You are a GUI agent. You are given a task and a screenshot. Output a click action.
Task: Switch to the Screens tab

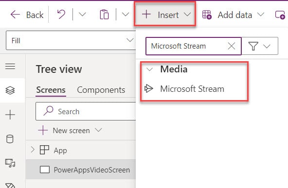(x=51, y=90)
